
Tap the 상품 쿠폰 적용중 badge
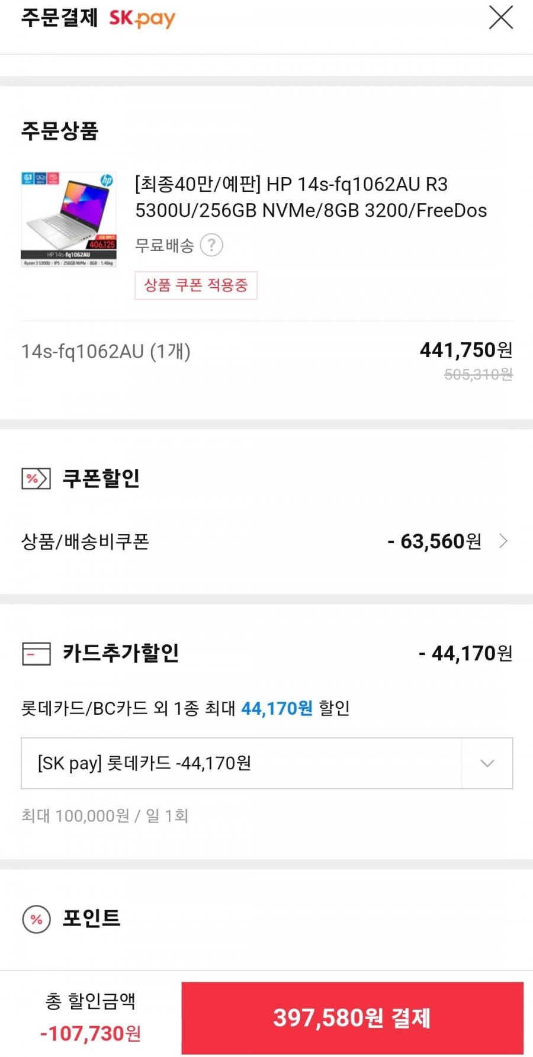pos(196,285)
